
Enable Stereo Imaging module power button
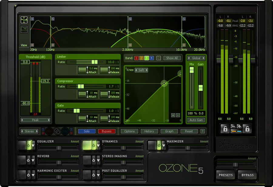93,160
